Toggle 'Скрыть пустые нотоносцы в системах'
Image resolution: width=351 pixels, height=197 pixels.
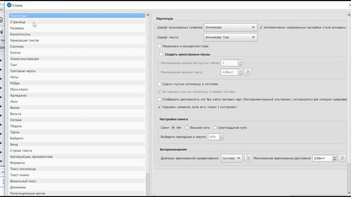click(160, 84)
